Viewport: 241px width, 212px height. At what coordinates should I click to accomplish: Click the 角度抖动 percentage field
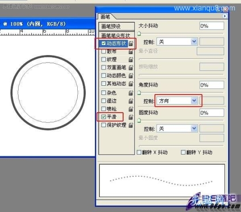211,85
